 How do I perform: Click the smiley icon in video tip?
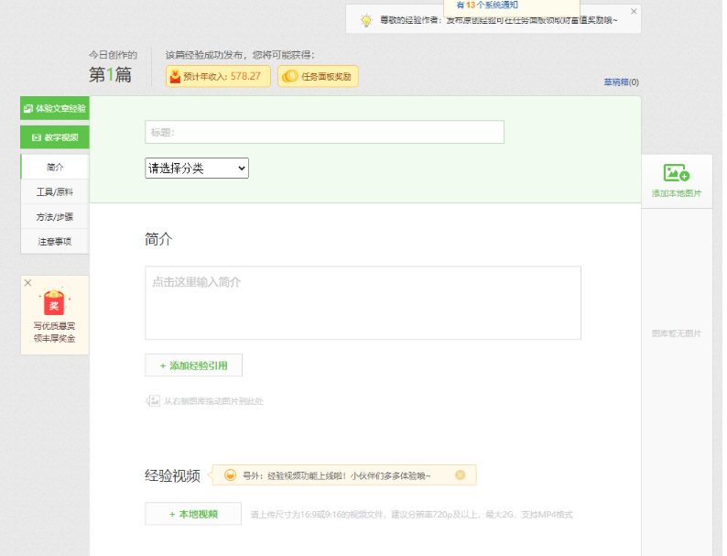[230, 474]
